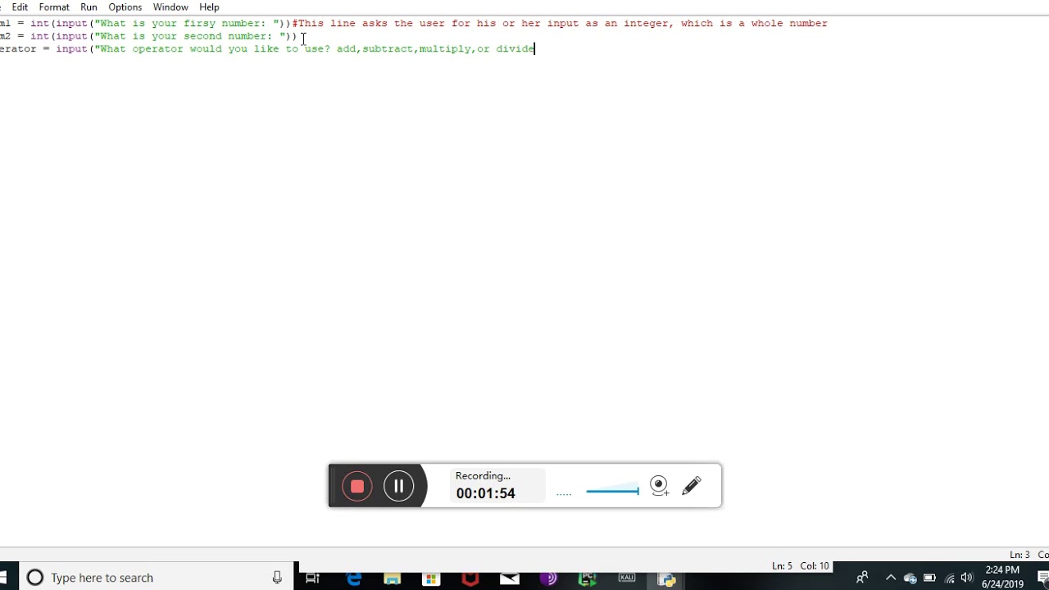Image resolution: width=1049 pixels, height=590 pixels.
Task: Open File Explorer from the taskbar
Action: [x=393, y=578]
